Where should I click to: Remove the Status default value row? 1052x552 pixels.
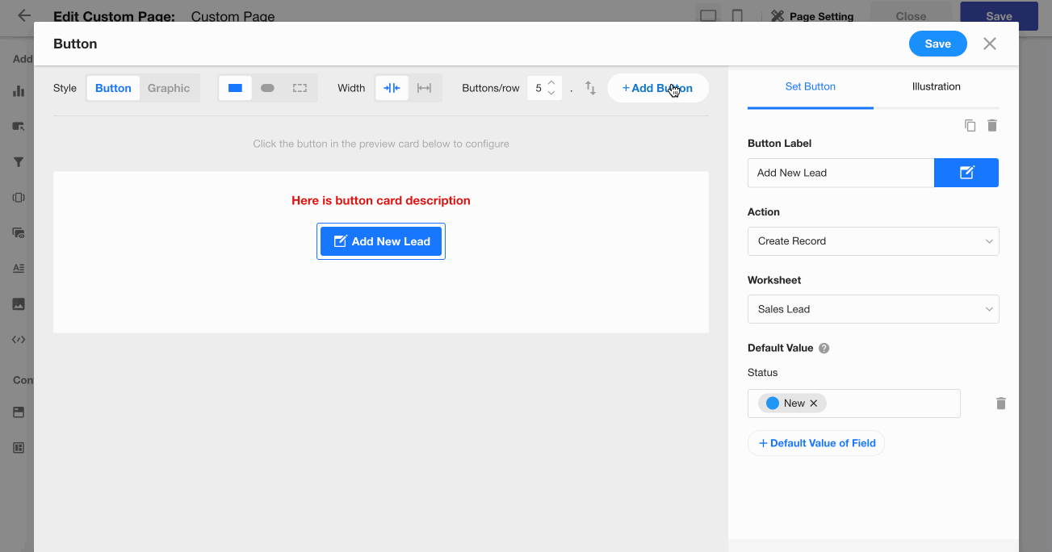pos(1000,404)
